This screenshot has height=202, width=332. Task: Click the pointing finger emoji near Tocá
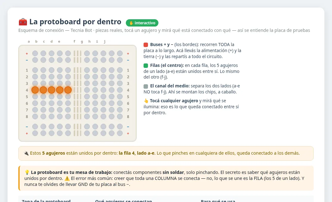click(146, 101)
